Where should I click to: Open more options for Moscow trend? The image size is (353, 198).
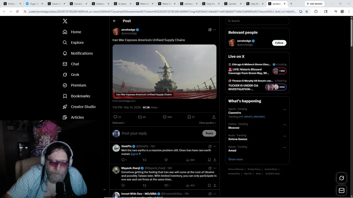pos(285,125)
